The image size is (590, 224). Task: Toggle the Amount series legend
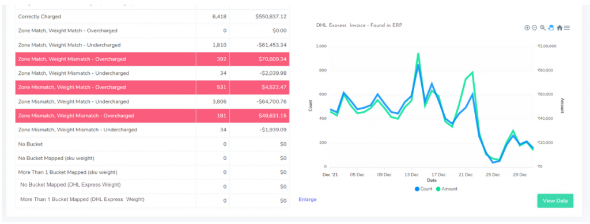pos(447,189)
